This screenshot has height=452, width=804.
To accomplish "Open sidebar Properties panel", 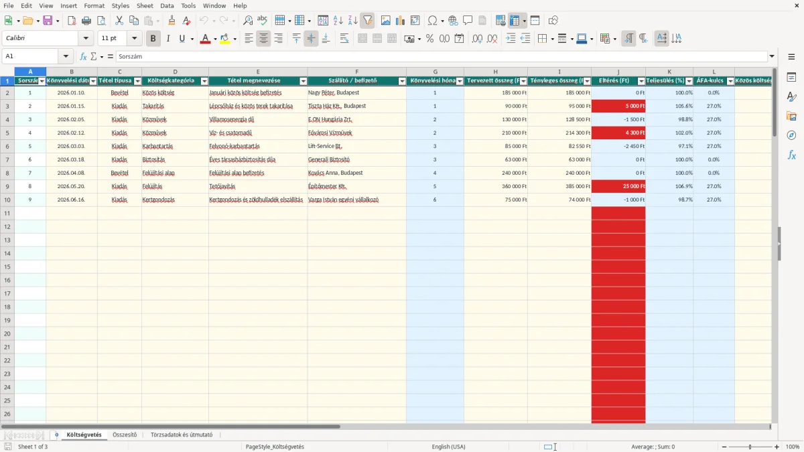I will pyautogui.click(x=791, y=78).
